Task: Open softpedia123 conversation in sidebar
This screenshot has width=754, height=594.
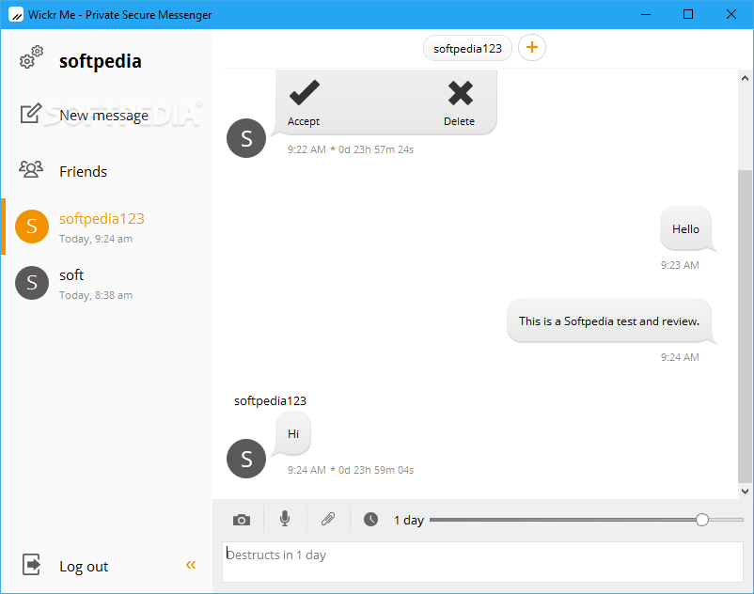Action: click(x=107, y=227)
